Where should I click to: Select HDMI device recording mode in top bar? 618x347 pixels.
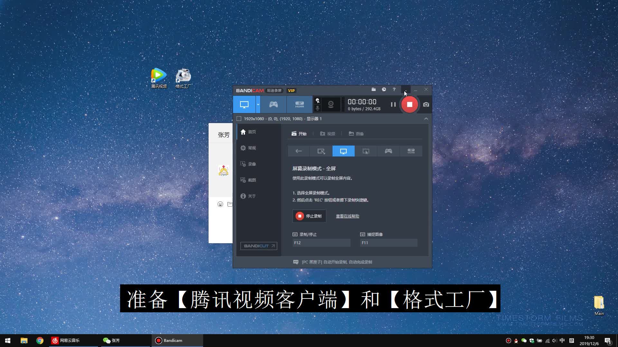(300, 104)
